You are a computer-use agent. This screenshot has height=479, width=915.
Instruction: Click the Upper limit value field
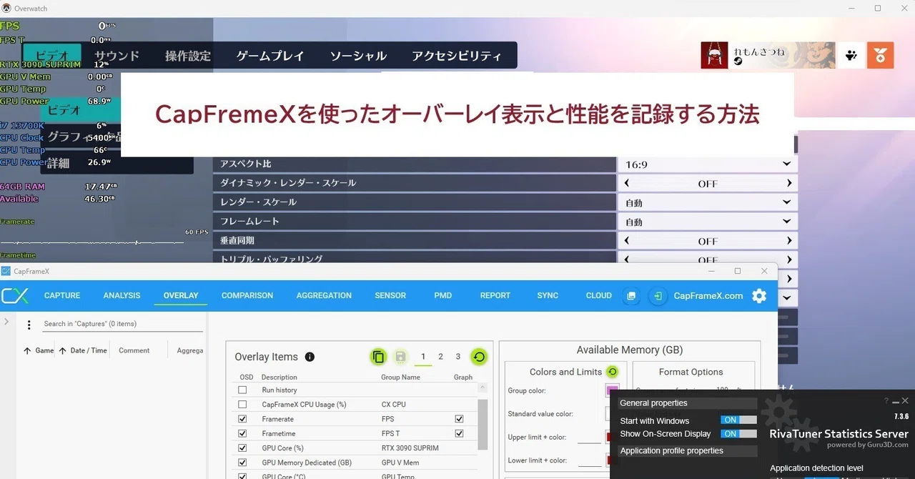(589, 438)
